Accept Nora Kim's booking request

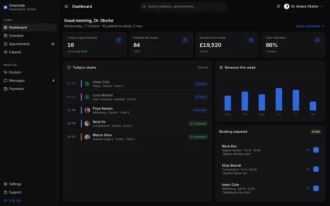pyautogui.click(x=316, y=150)
